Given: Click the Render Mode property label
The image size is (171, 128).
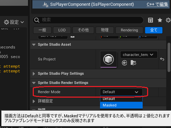Looking at the screenshot, I should point(49,92).
